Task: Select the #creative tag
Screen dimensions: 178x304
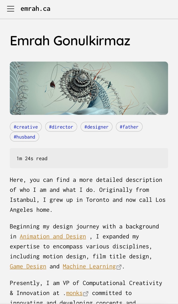Action: 26,127
